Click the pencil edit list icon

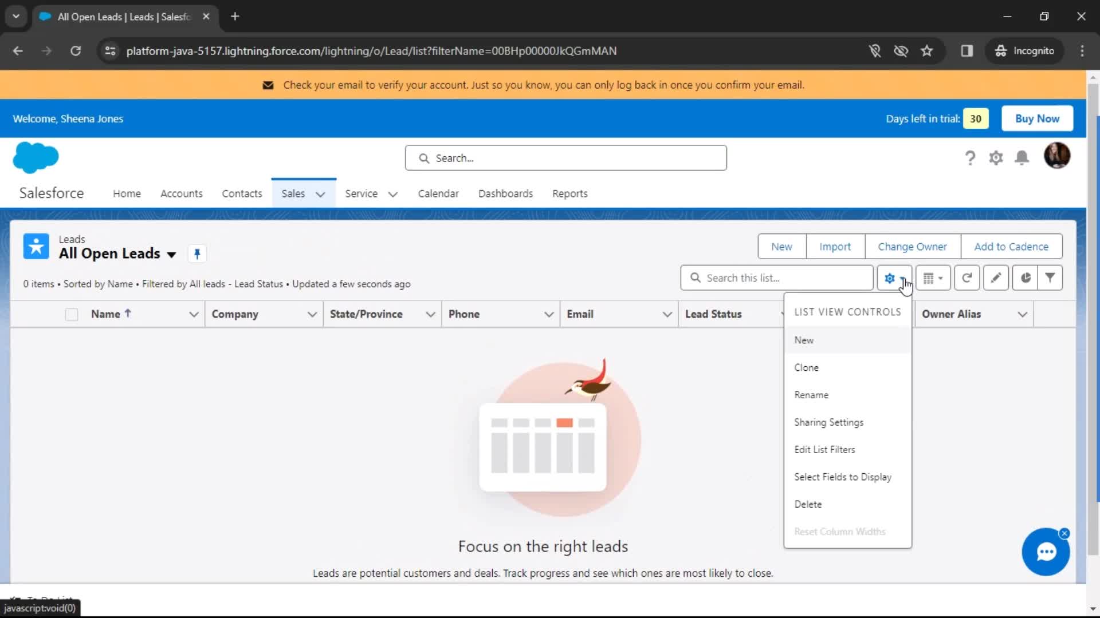point(996,278)
